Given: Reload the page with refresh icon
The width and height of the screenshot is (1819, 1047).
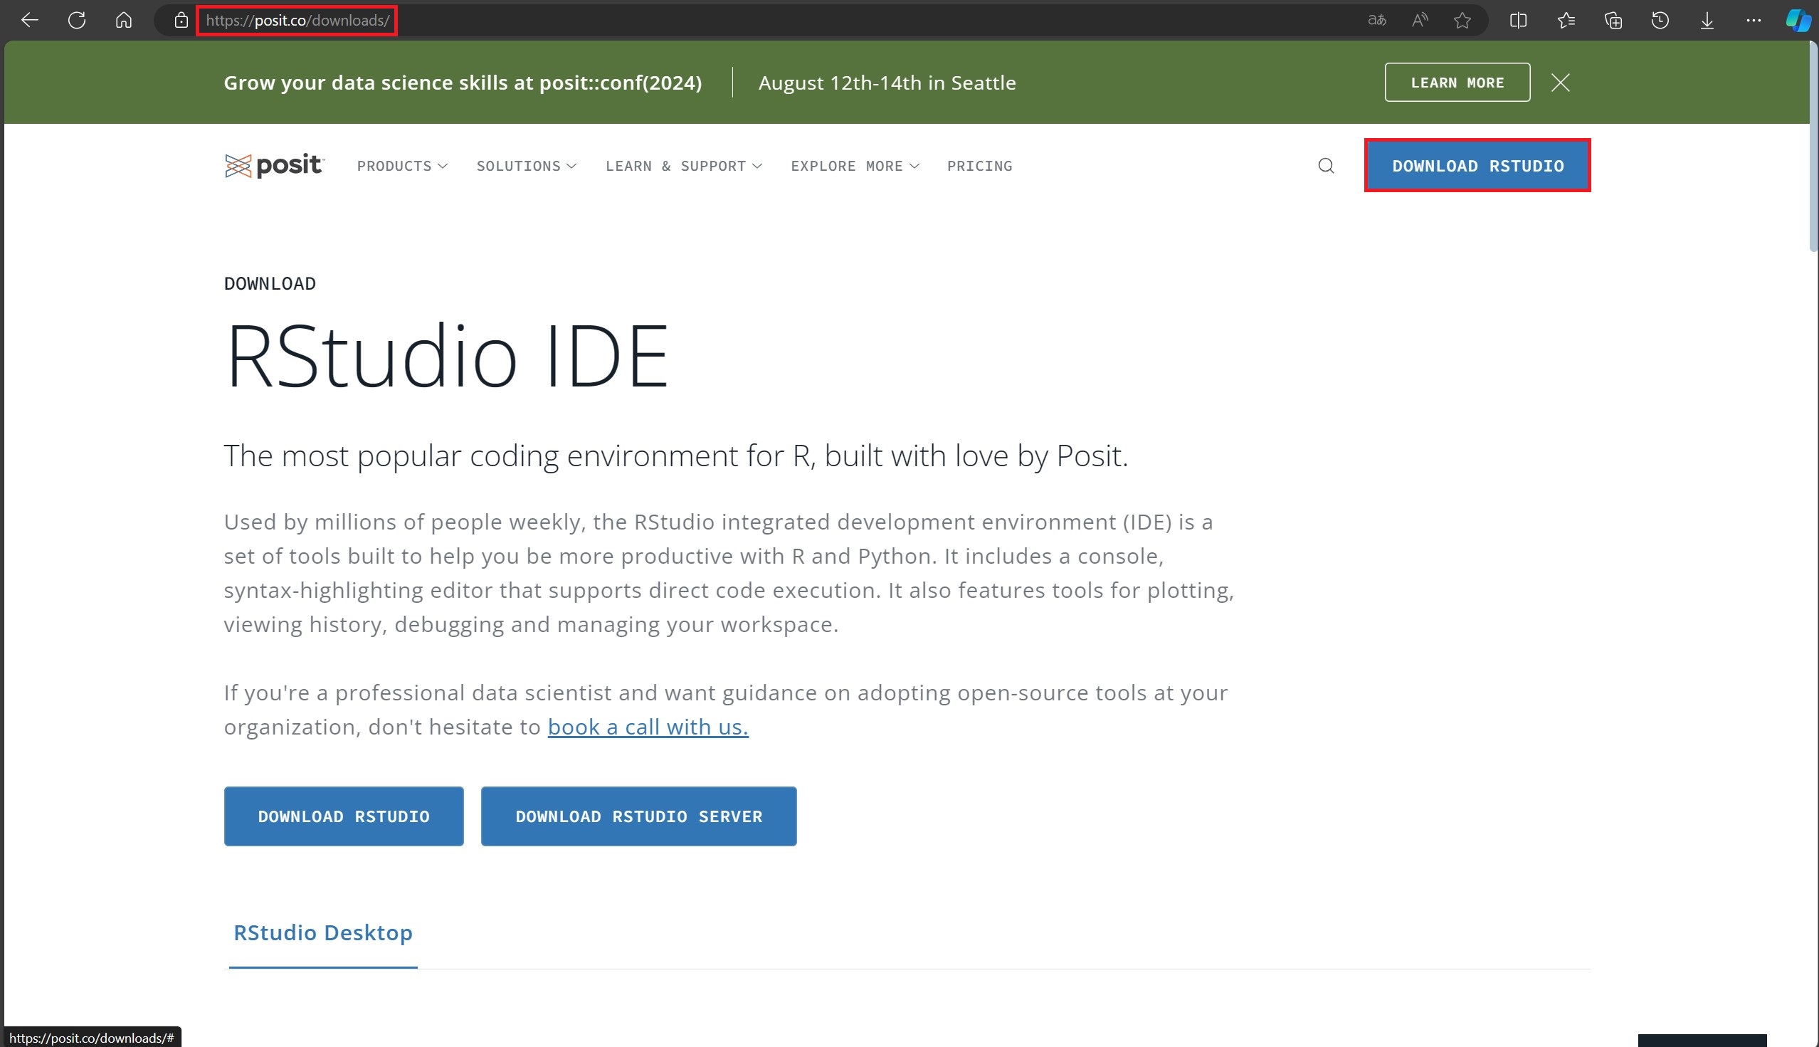Looking at the screenshot, I should 77,20.
